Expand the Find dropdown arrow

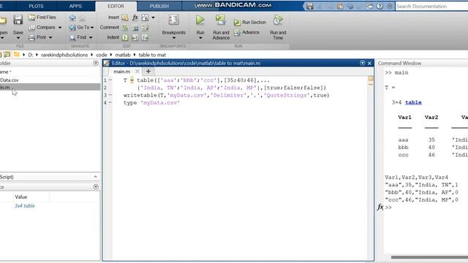point(91,37)
